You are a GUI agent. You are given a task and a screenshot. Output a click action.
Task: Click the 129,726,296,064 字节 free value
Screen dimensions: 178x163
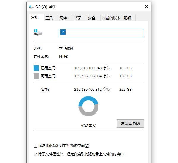(x=92, y=76)
